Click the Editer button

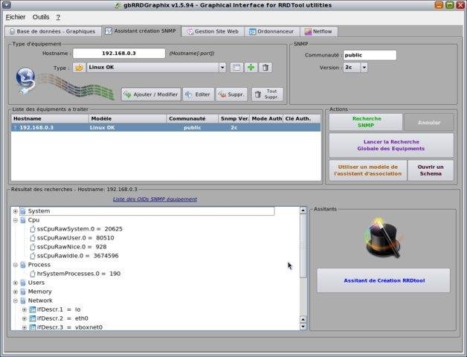(198, 94)
